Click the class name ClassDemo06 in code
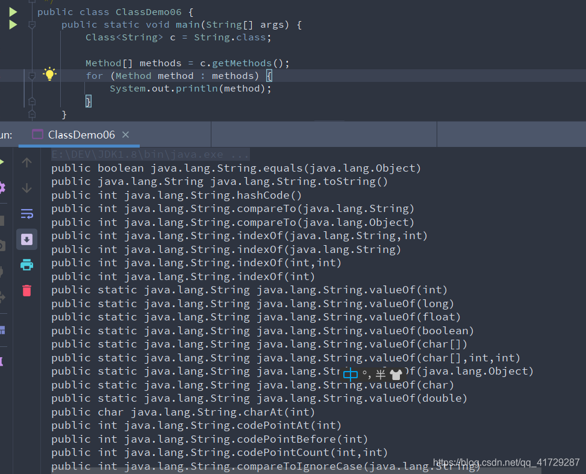 coord(148,12)
